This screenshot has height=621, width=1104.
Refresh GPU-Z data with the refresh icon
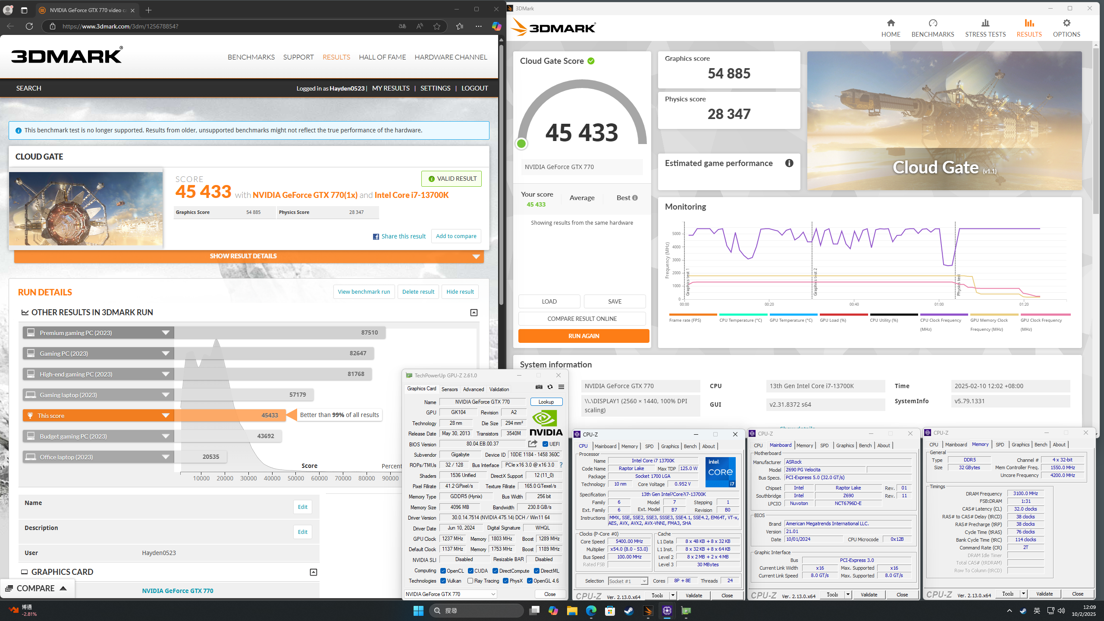(x=550, y=387)
